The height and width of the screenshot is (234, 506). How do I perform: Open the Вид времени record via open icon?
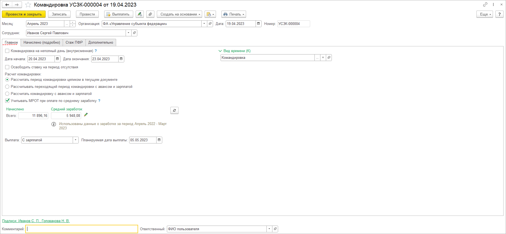tap(329, 57)
